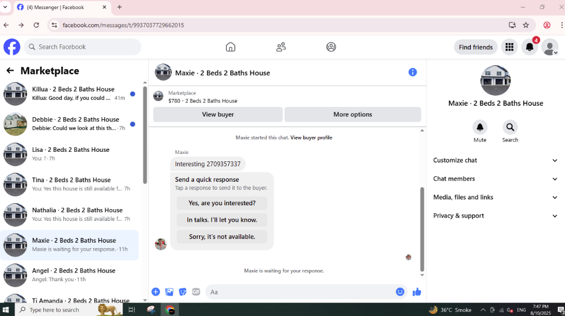Install app icon in address bar

(512, 25)
